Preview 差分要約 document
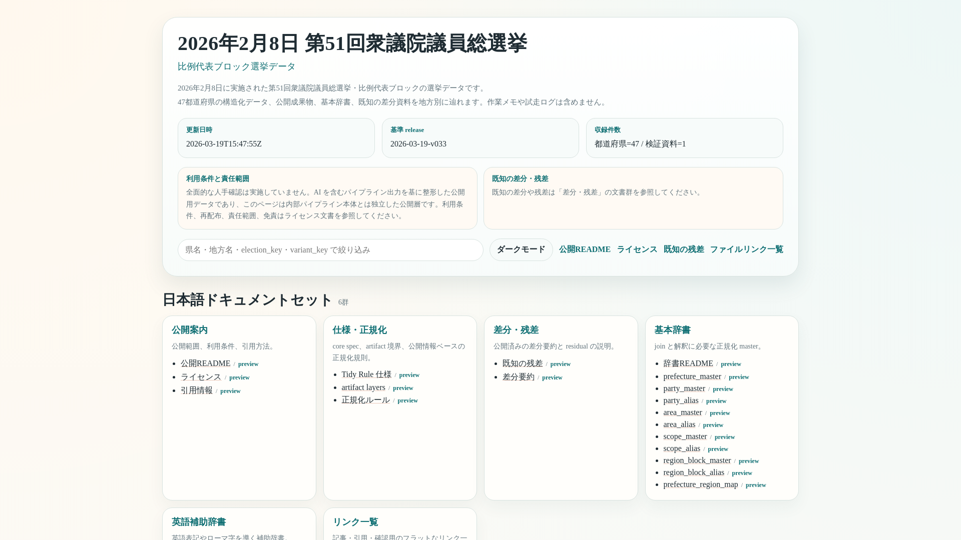This screenshot has width=961, height=540. pos(552,377)
